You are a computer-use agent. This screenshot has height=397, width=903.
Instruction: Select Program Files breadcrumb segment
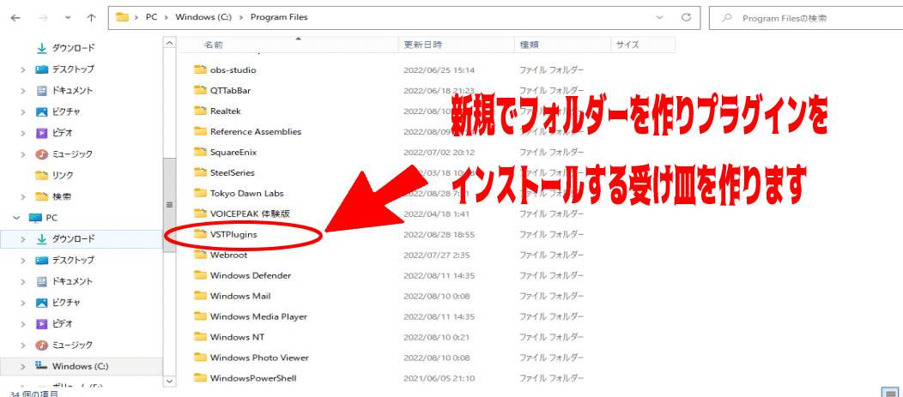[x=279, y=17]
